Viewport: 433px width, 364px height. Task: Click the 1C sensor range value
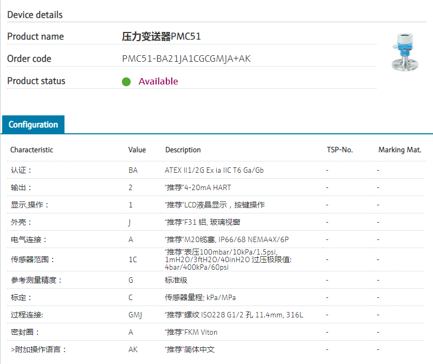tap(133, 259)
